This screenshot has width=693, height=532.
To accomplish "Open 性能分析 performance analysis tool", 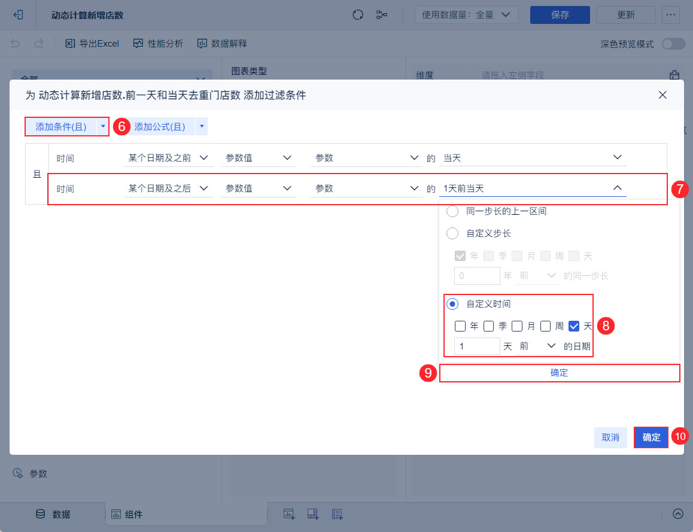I will coord(158,43).
